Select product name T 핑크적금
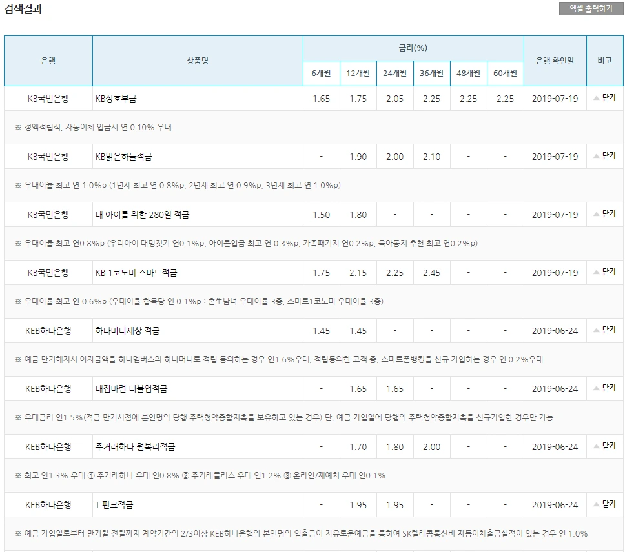This screenshot has height=552, width=625. [114, 505]
